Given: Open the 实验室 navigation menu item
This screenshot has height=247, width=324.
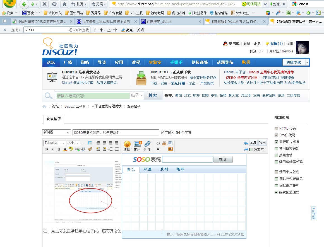Looking at the screenshot, I should click(155, 62).
